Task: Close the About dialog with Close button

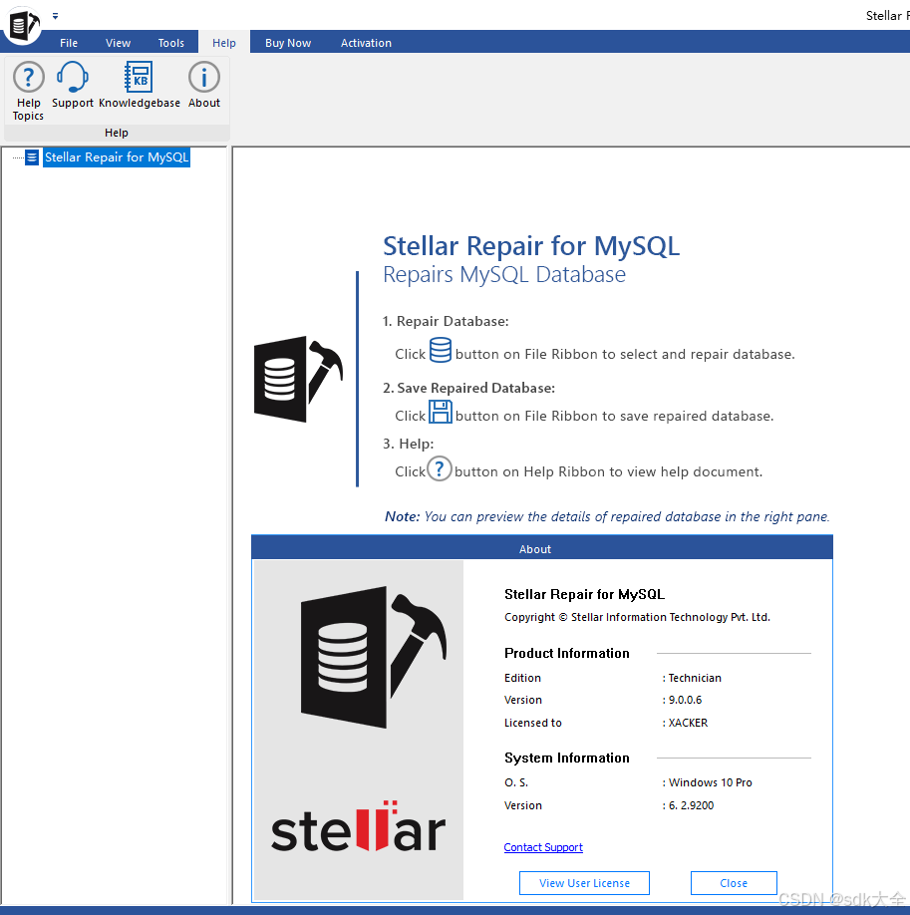Action: 734,883
